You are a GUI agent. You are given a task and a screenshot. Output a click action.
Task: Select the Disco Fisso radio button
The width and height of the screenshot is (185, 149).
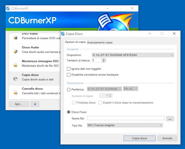tap(69, 112)
